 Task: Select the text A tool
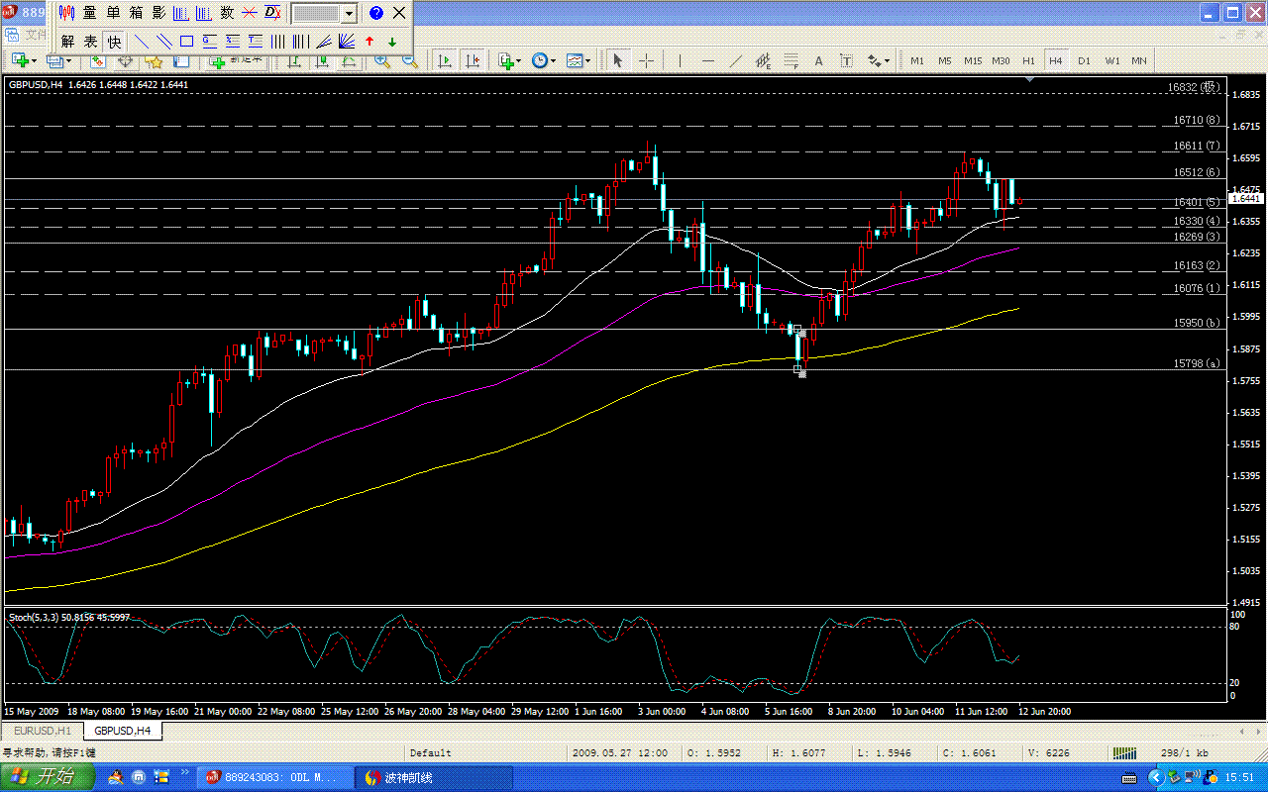pos(819,60)
